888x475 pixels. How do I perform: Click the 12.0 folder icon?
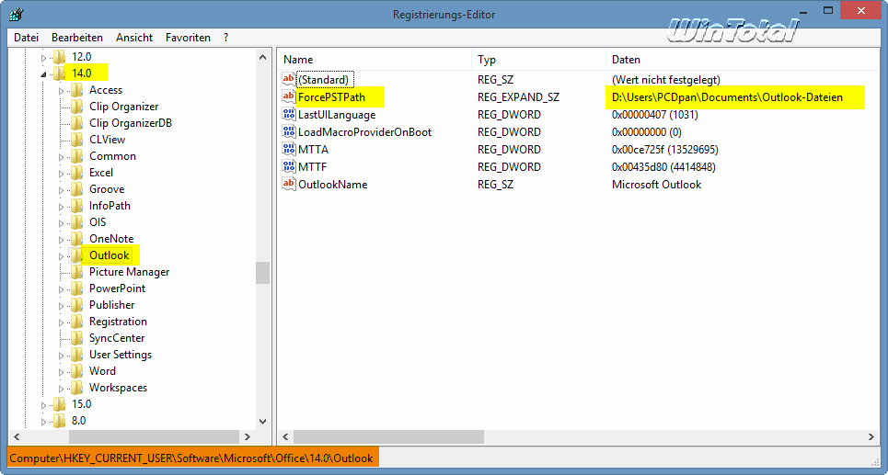[60, 57]
